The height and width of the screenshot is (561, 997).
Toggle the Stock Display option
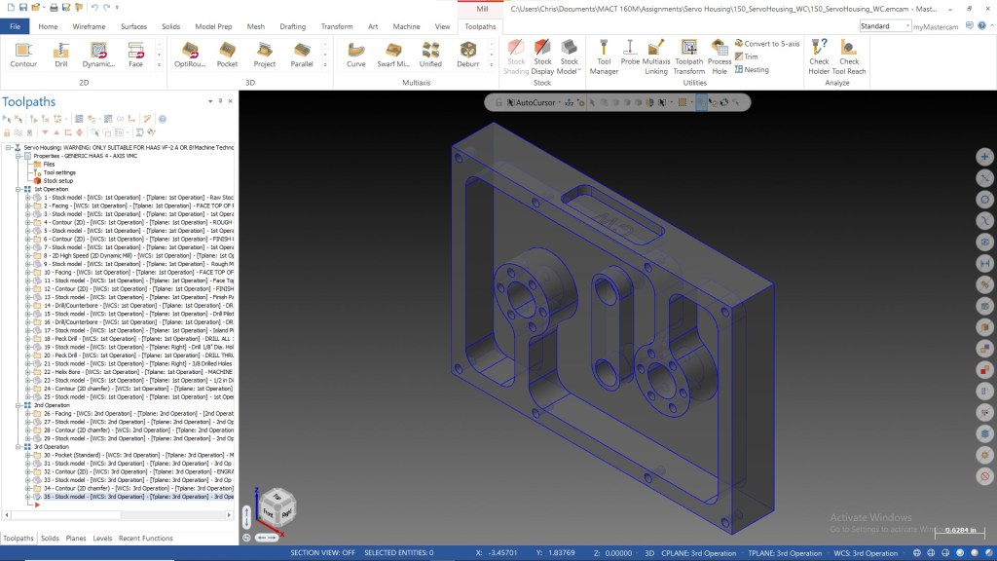[542, 56]
